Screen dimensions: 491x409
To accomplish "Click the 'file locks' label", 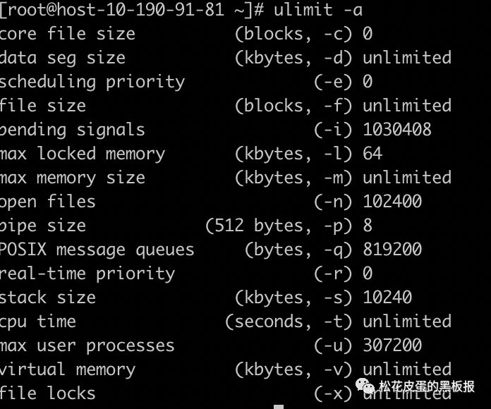I will 47,393.
